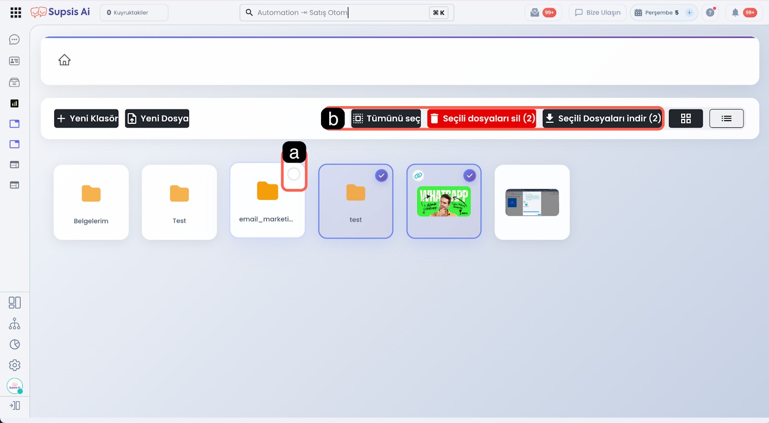Open the screenshot thumbnail file
The width and height of the screenshot is (769, 423).
(532, 202)
